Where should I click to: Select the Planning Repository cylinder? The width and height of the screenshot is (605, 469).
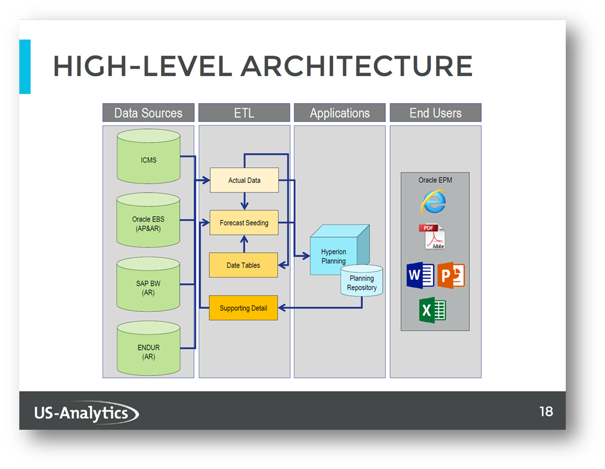pos(362,281)
